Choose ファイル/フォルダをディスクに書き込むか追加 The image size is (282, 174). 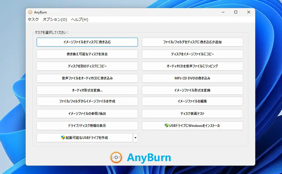point(192,42)
